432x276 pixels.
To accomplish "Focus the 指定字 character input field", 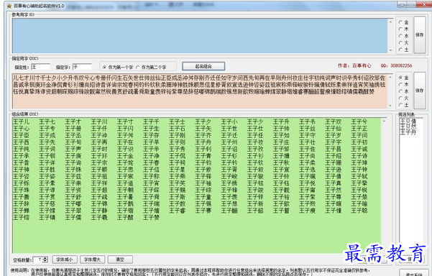I will [82, 67].
